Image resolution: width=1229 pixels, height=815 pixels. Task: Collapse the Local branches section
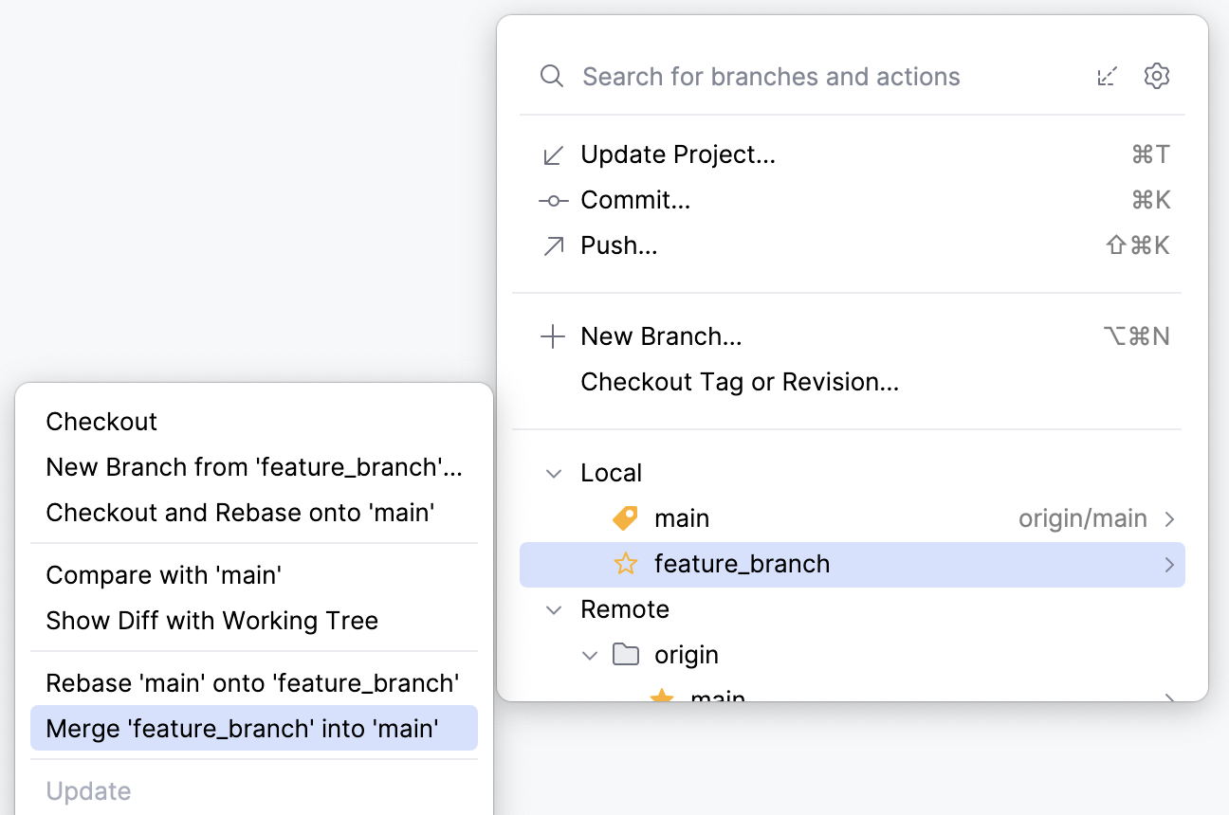coord(553,472)
